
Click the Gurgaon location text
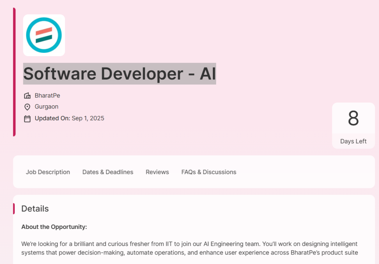[46, 107]
